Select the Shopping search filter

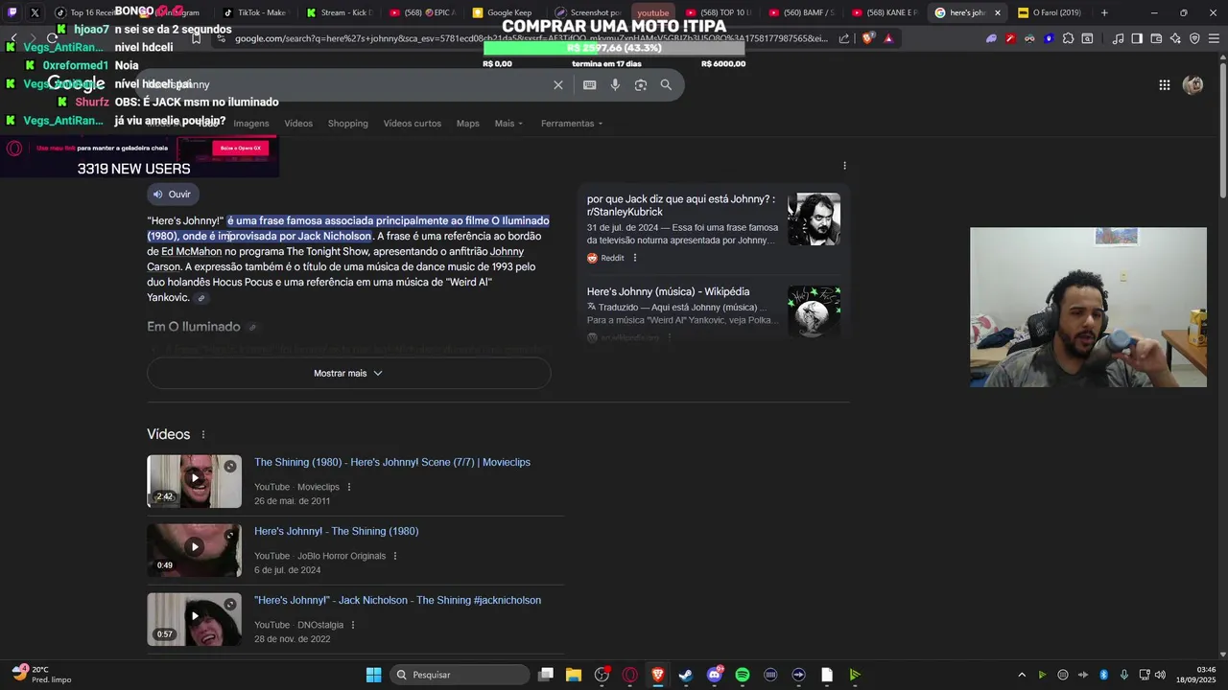(347, 124)
